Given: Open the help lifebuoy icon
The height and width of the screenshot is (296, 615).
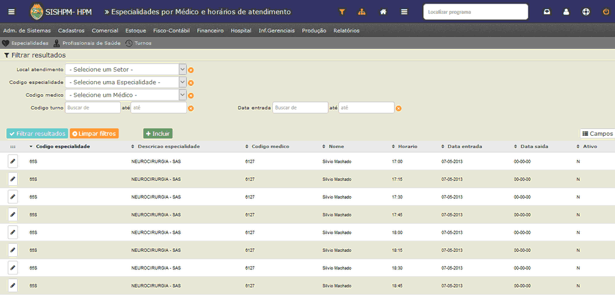Looking at the screenshot, I should [x=586, y=12].
